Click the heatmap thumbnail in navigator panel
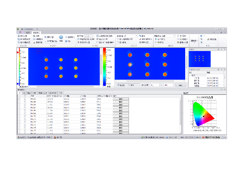Screen dimensions: 241x170 (x=199, y=59)
